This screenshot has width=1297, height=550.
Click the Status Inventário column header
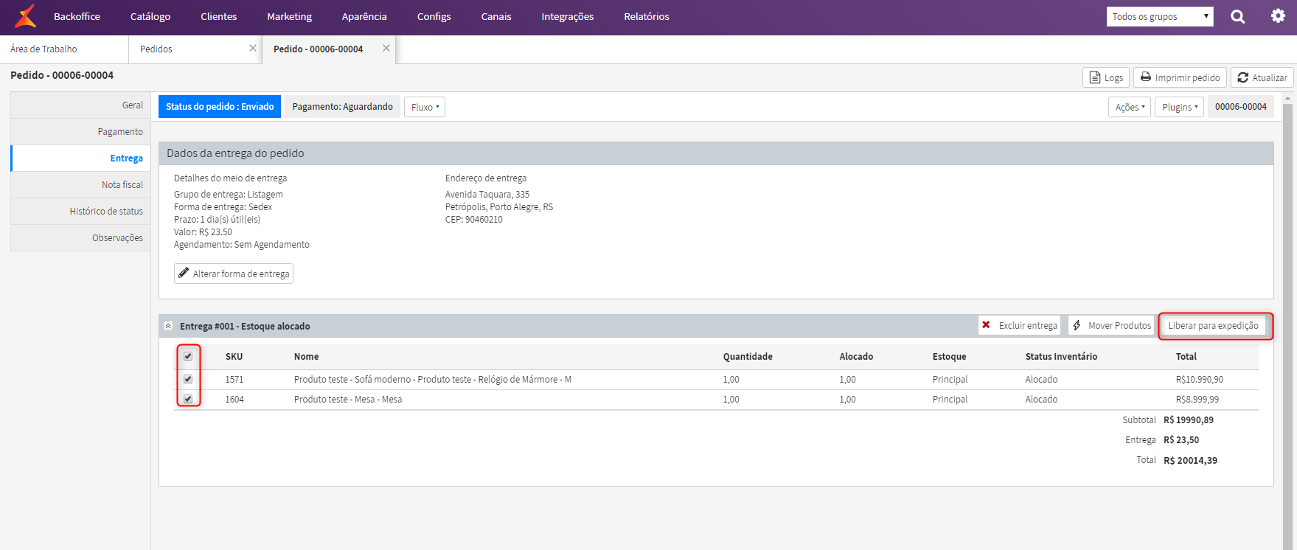[x=1061, y=357]
